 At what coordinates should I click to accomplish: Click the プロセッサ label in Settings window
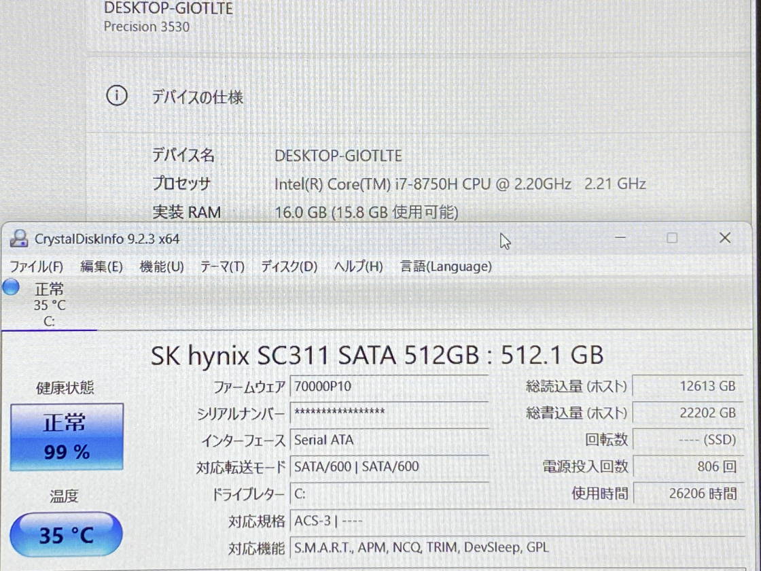point(181,184)
